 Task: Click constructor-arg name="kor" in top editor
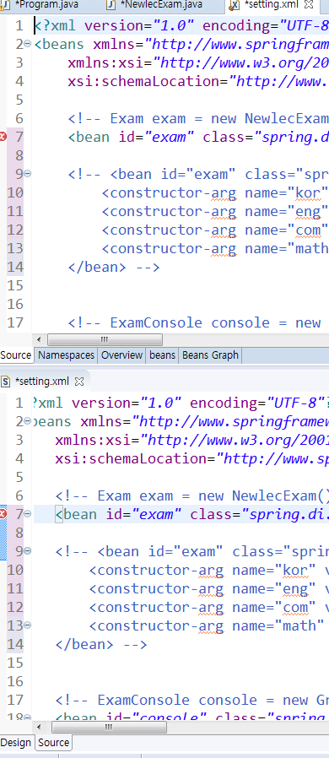(x=215, y=193)
